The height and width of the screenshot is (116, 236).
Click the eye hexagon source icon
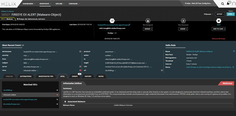tap(112, 21)
